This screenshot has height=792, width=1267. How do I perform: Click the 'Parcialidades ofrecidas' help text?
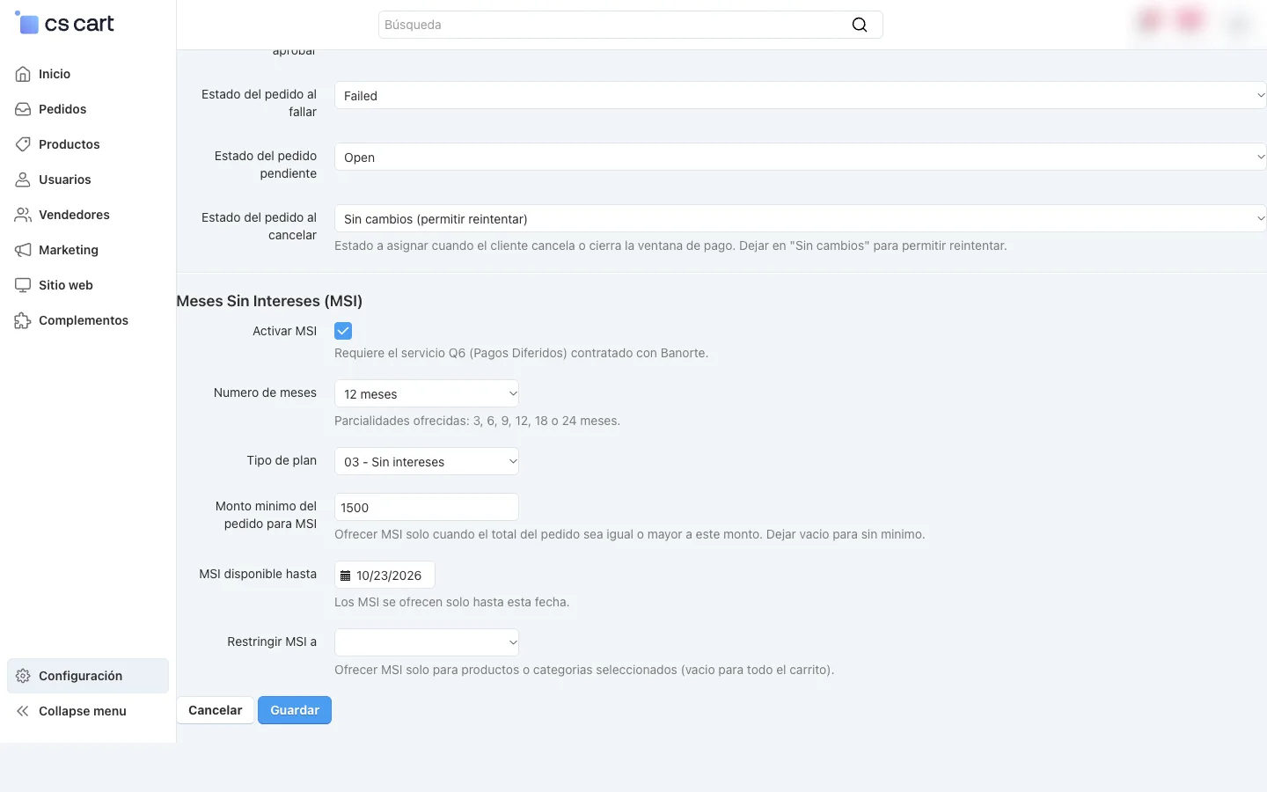coord(477,421)
